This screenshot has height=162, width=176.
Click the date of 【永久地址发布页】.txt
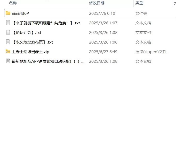(x=103, y=42)
